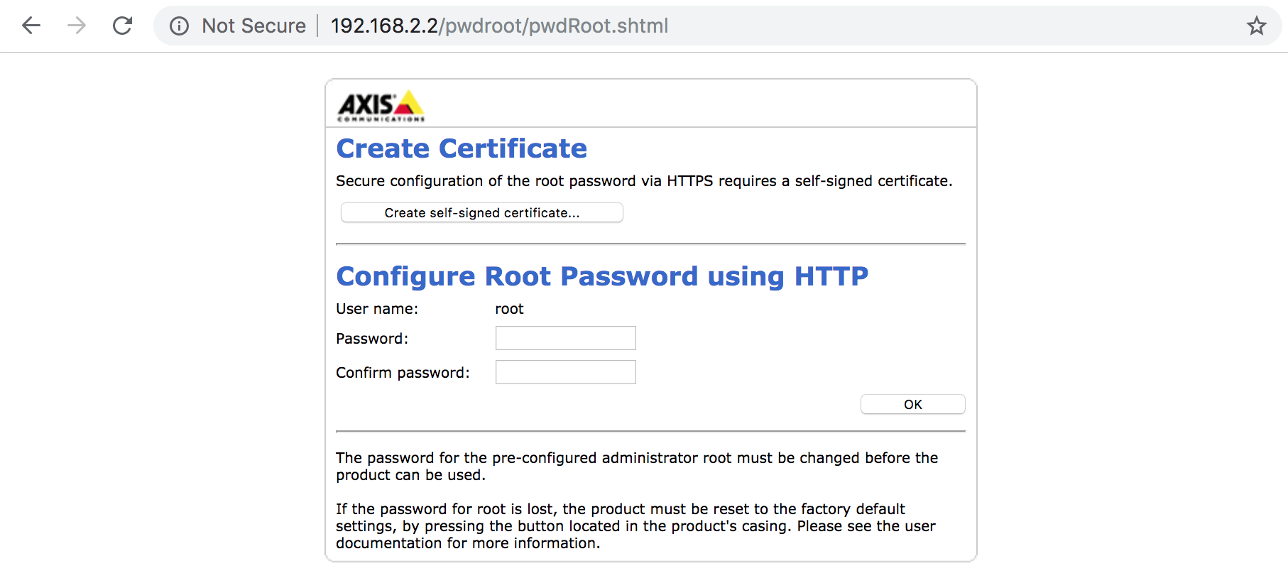Focus the address bar URL text

click(499, 26)
